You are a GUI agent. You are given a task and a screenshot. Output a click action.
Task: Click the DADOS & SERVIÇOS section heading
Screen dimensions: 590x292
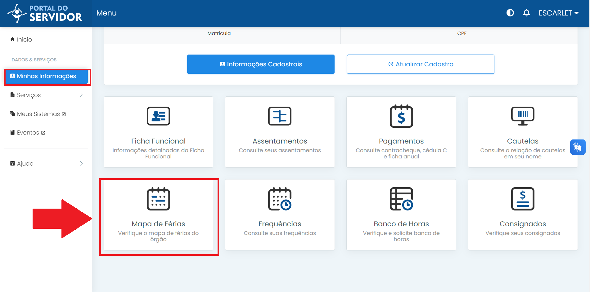point(34,60)
